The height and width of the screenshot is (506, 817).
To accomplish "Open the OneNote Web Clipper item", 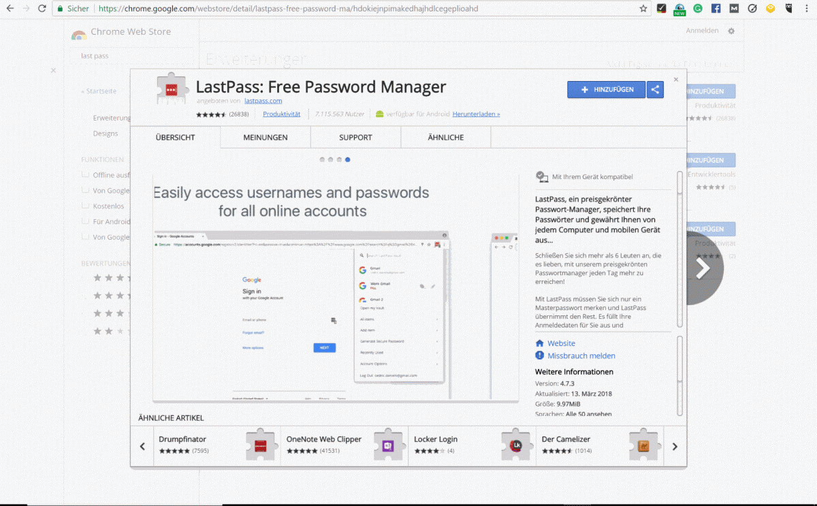I will click(345, 445).
